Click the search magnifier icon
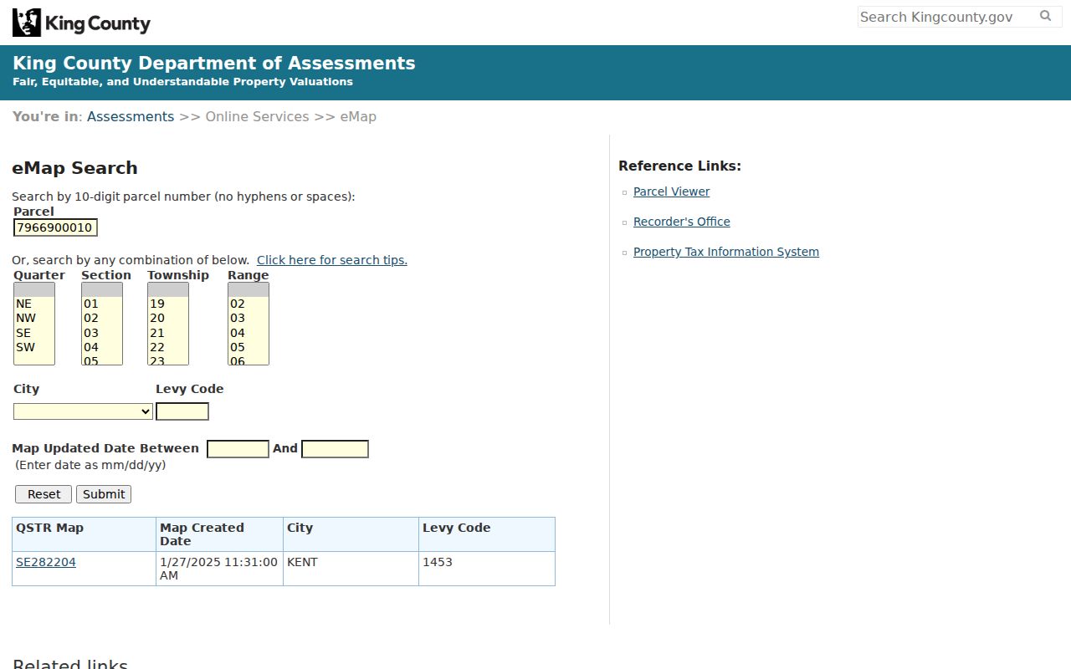 1045,16
